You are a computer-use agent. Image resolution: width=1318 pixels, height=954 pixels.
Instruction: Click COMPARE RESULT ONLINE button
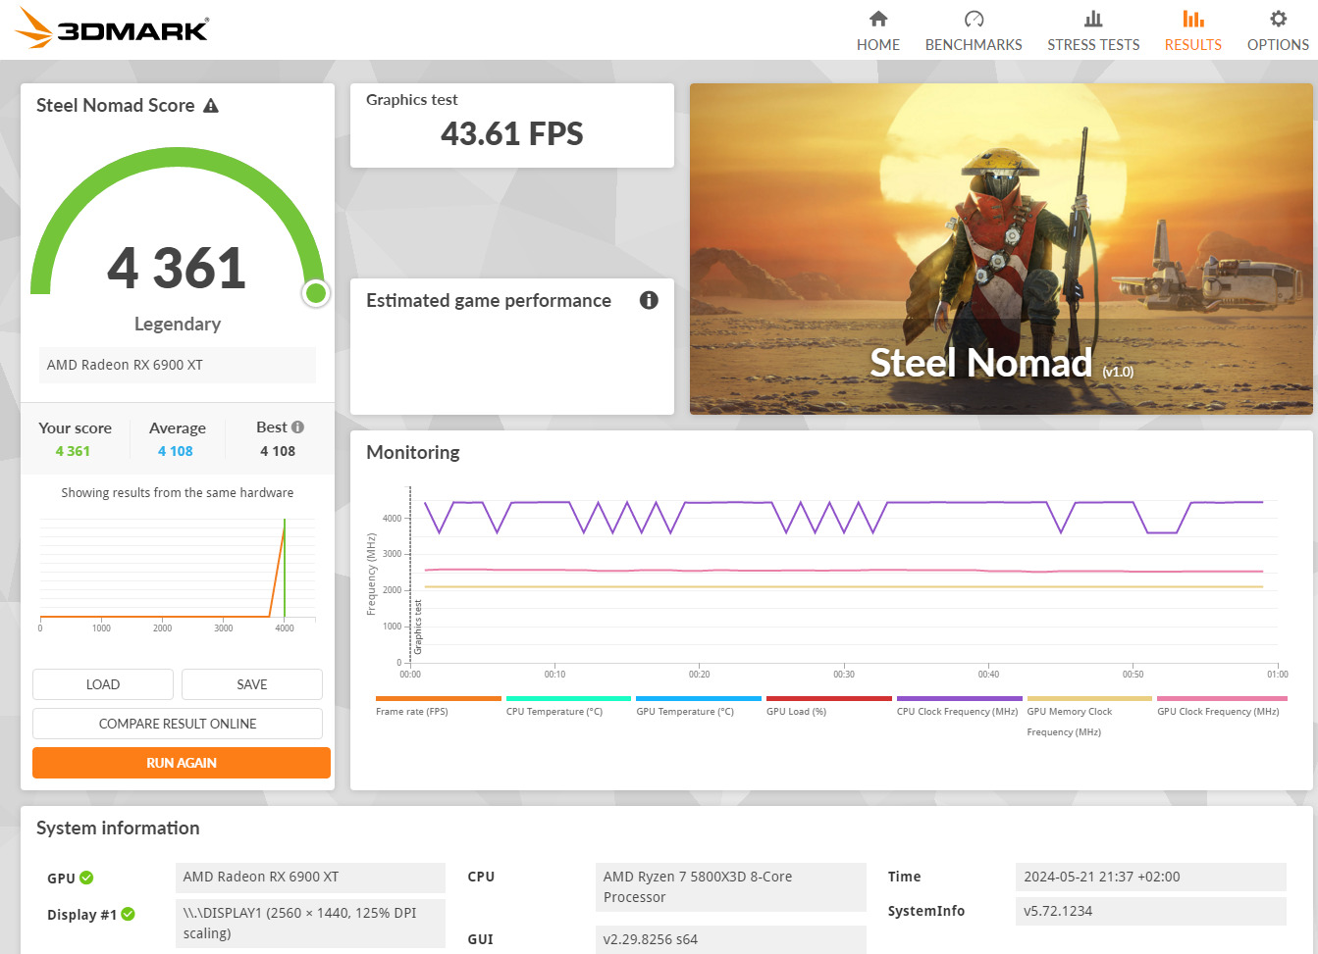[x=178, y=724]
